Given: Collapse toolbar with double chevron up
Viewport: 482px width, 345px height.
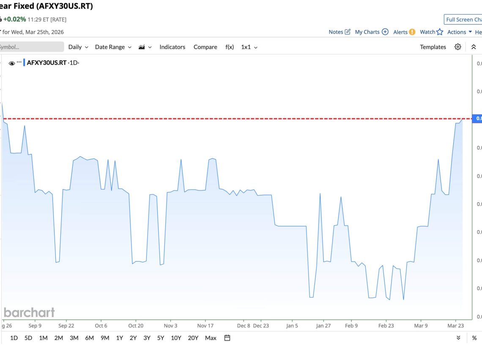Looking at the screenshot, I should coord(474,47).
